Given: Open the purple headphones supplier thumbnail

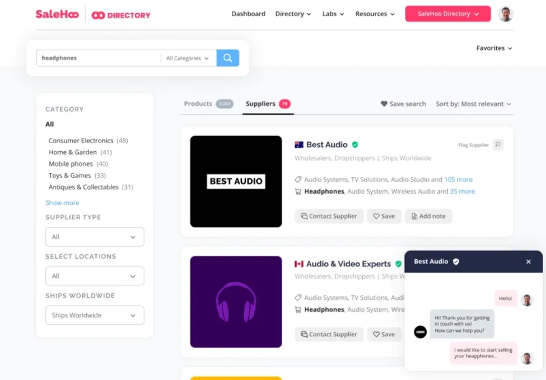Looking at the screenshot, I should 236,302.
